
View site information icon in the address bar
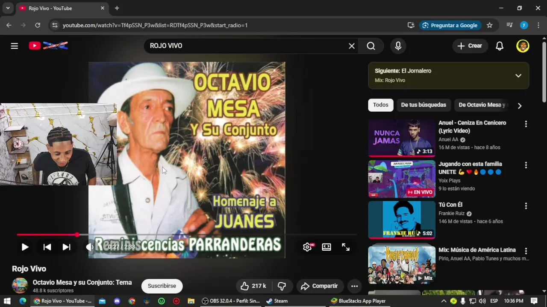[x=54, y=25]
